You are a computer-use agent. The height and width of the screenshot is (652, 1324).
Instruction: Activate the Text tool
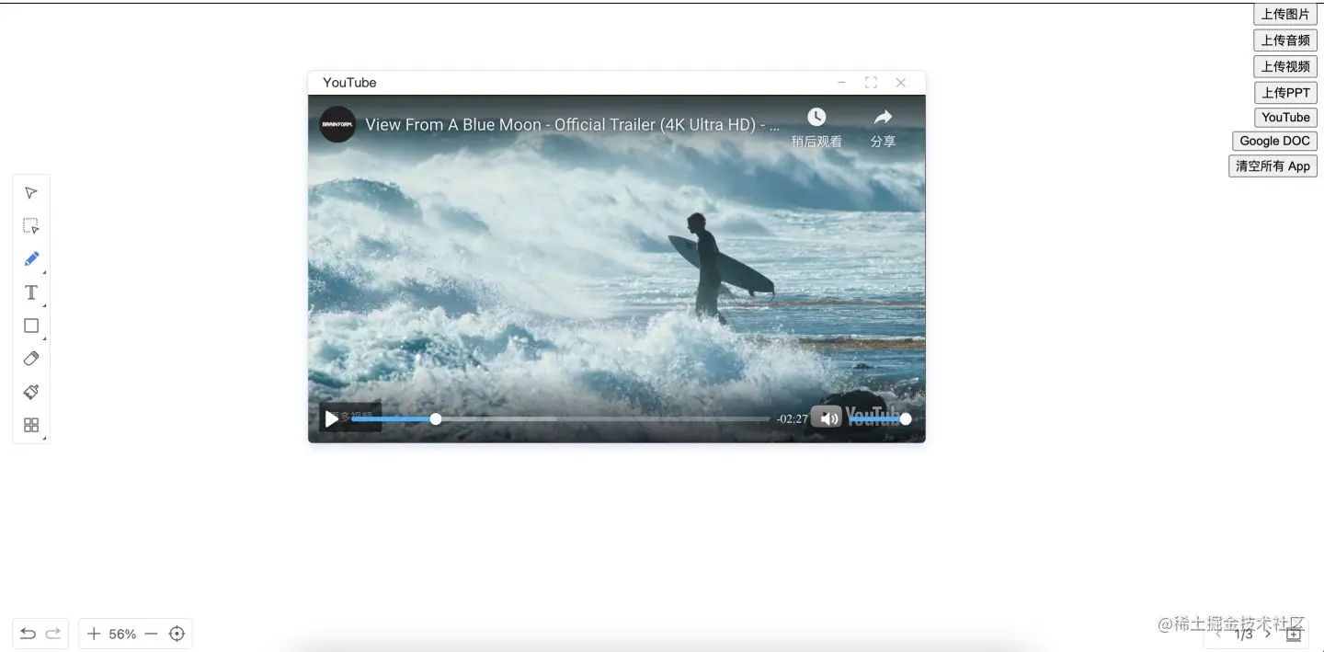pos(31,292)
